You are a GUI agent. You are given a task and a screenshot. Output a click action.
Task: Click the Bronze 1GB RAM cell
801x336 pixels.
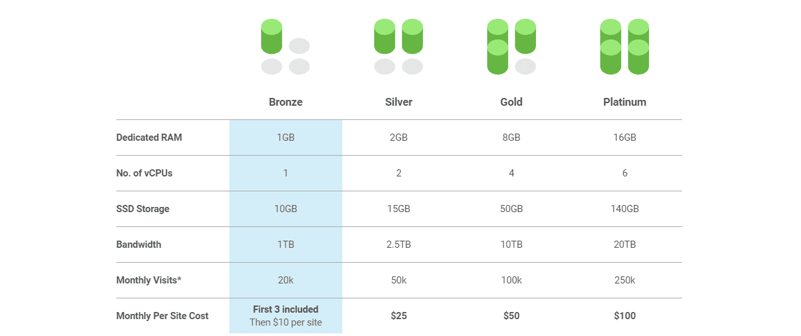pyautogui.click(x=286, y=138)
